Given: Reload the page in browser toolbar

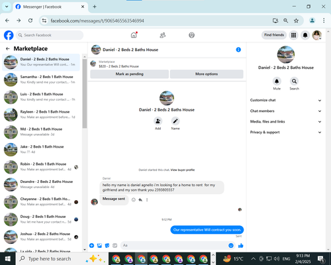Looking at the screenshot, I should tap(30, 21).
